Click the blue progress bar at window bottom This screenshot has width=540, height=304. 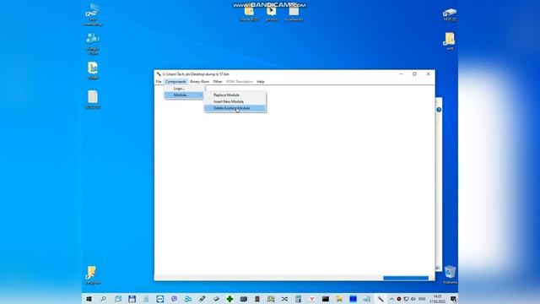coord(406,278)
